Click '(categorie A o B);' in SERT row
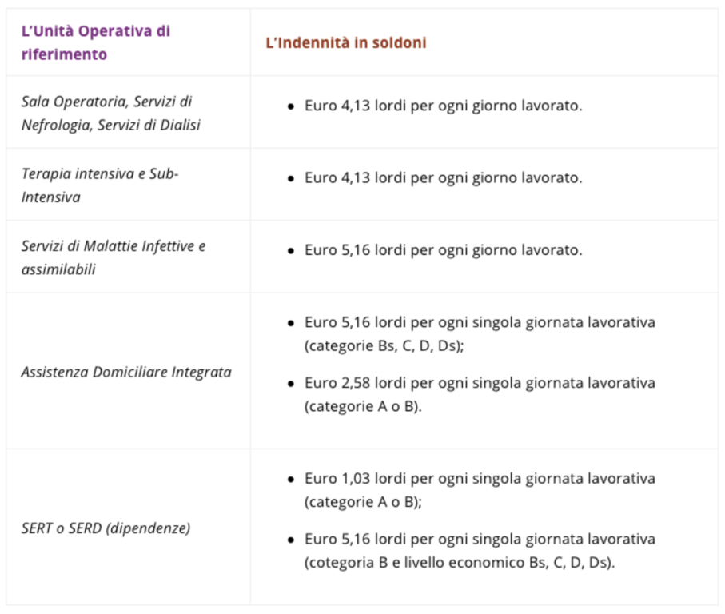Viewport: 725px width, 614px height. [x=363, y=501]
